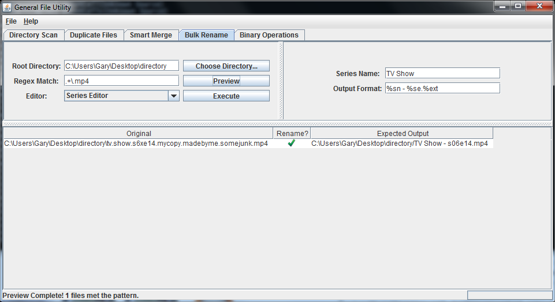Switch to the Smart Merge tab
This screenshot has width=555, height=302.
pos(151,35)
